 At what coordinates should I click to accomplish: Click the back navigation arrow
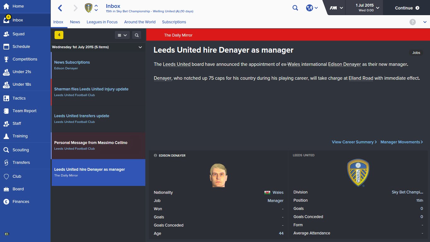click(x=60, y=8)
